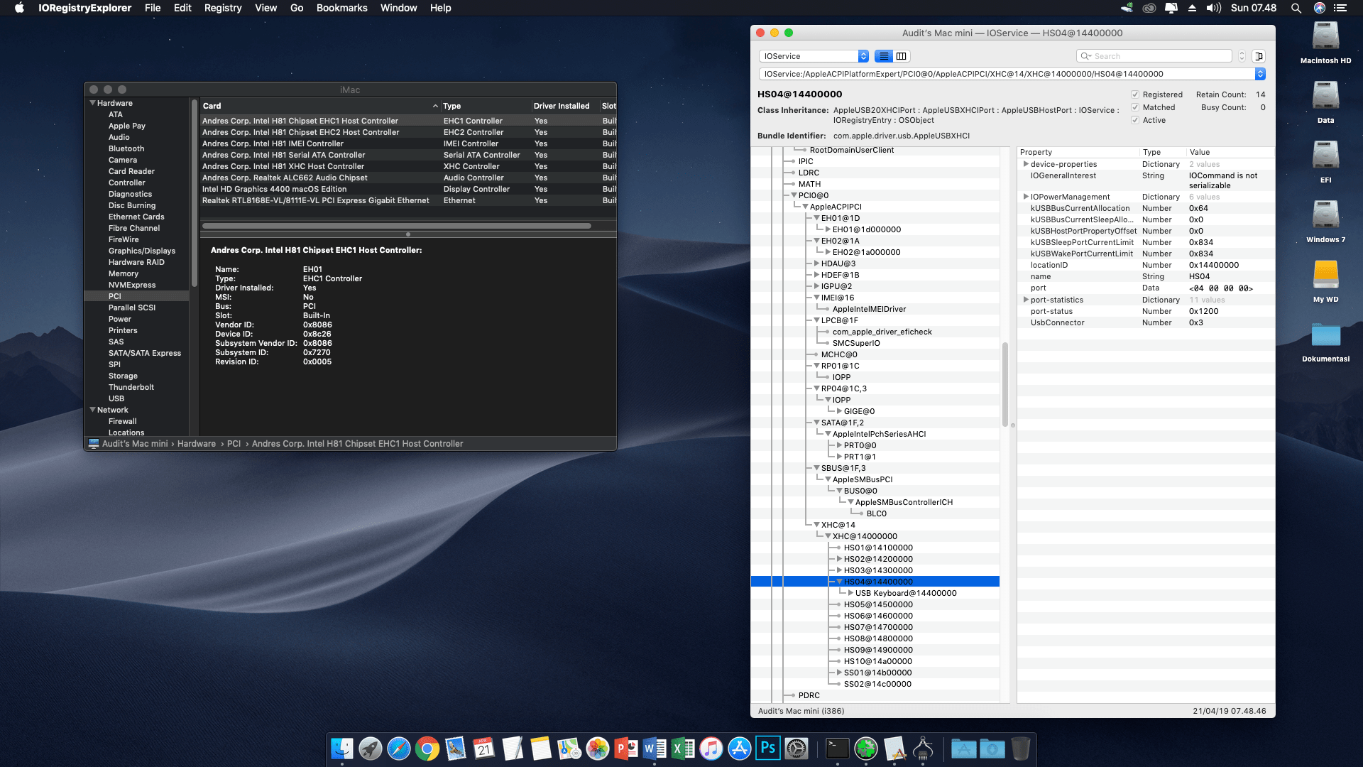Open the Trash in the Dock

click(1020, 749)
